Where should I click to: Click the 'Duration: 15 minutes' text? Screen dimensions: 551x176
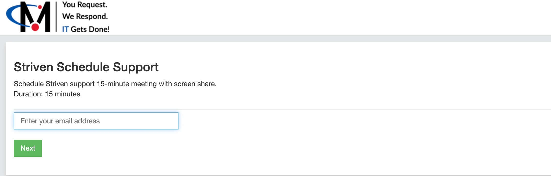click(47, 94)
